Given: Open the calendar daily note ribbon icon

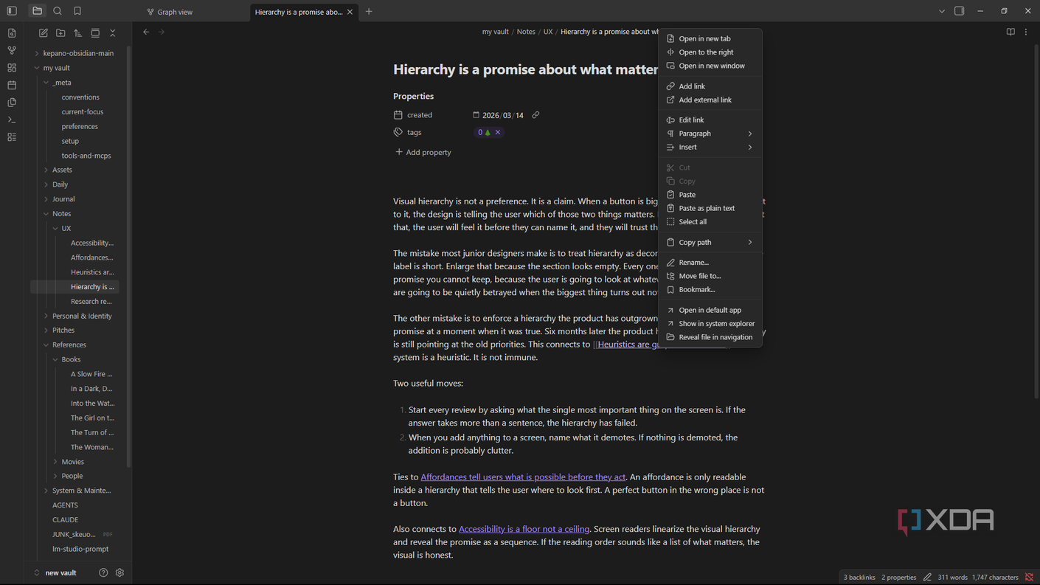Looking at the screenshot, I should click(12, 85).
